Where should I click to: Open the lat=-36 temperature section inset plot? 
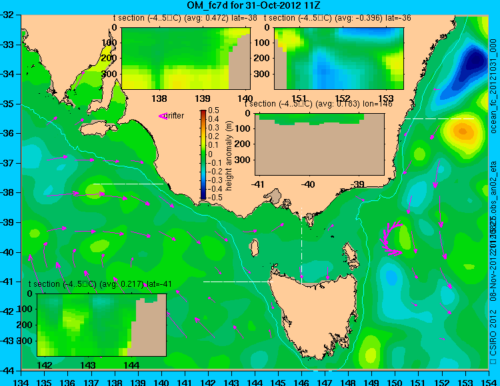click(x=339, y=59)
